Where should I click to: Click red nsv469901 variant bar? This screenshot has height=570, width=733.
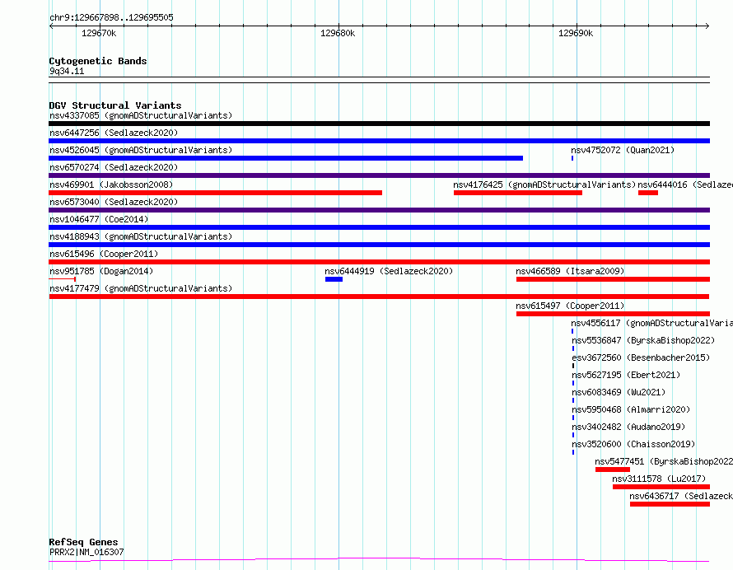tap(216, 193)
